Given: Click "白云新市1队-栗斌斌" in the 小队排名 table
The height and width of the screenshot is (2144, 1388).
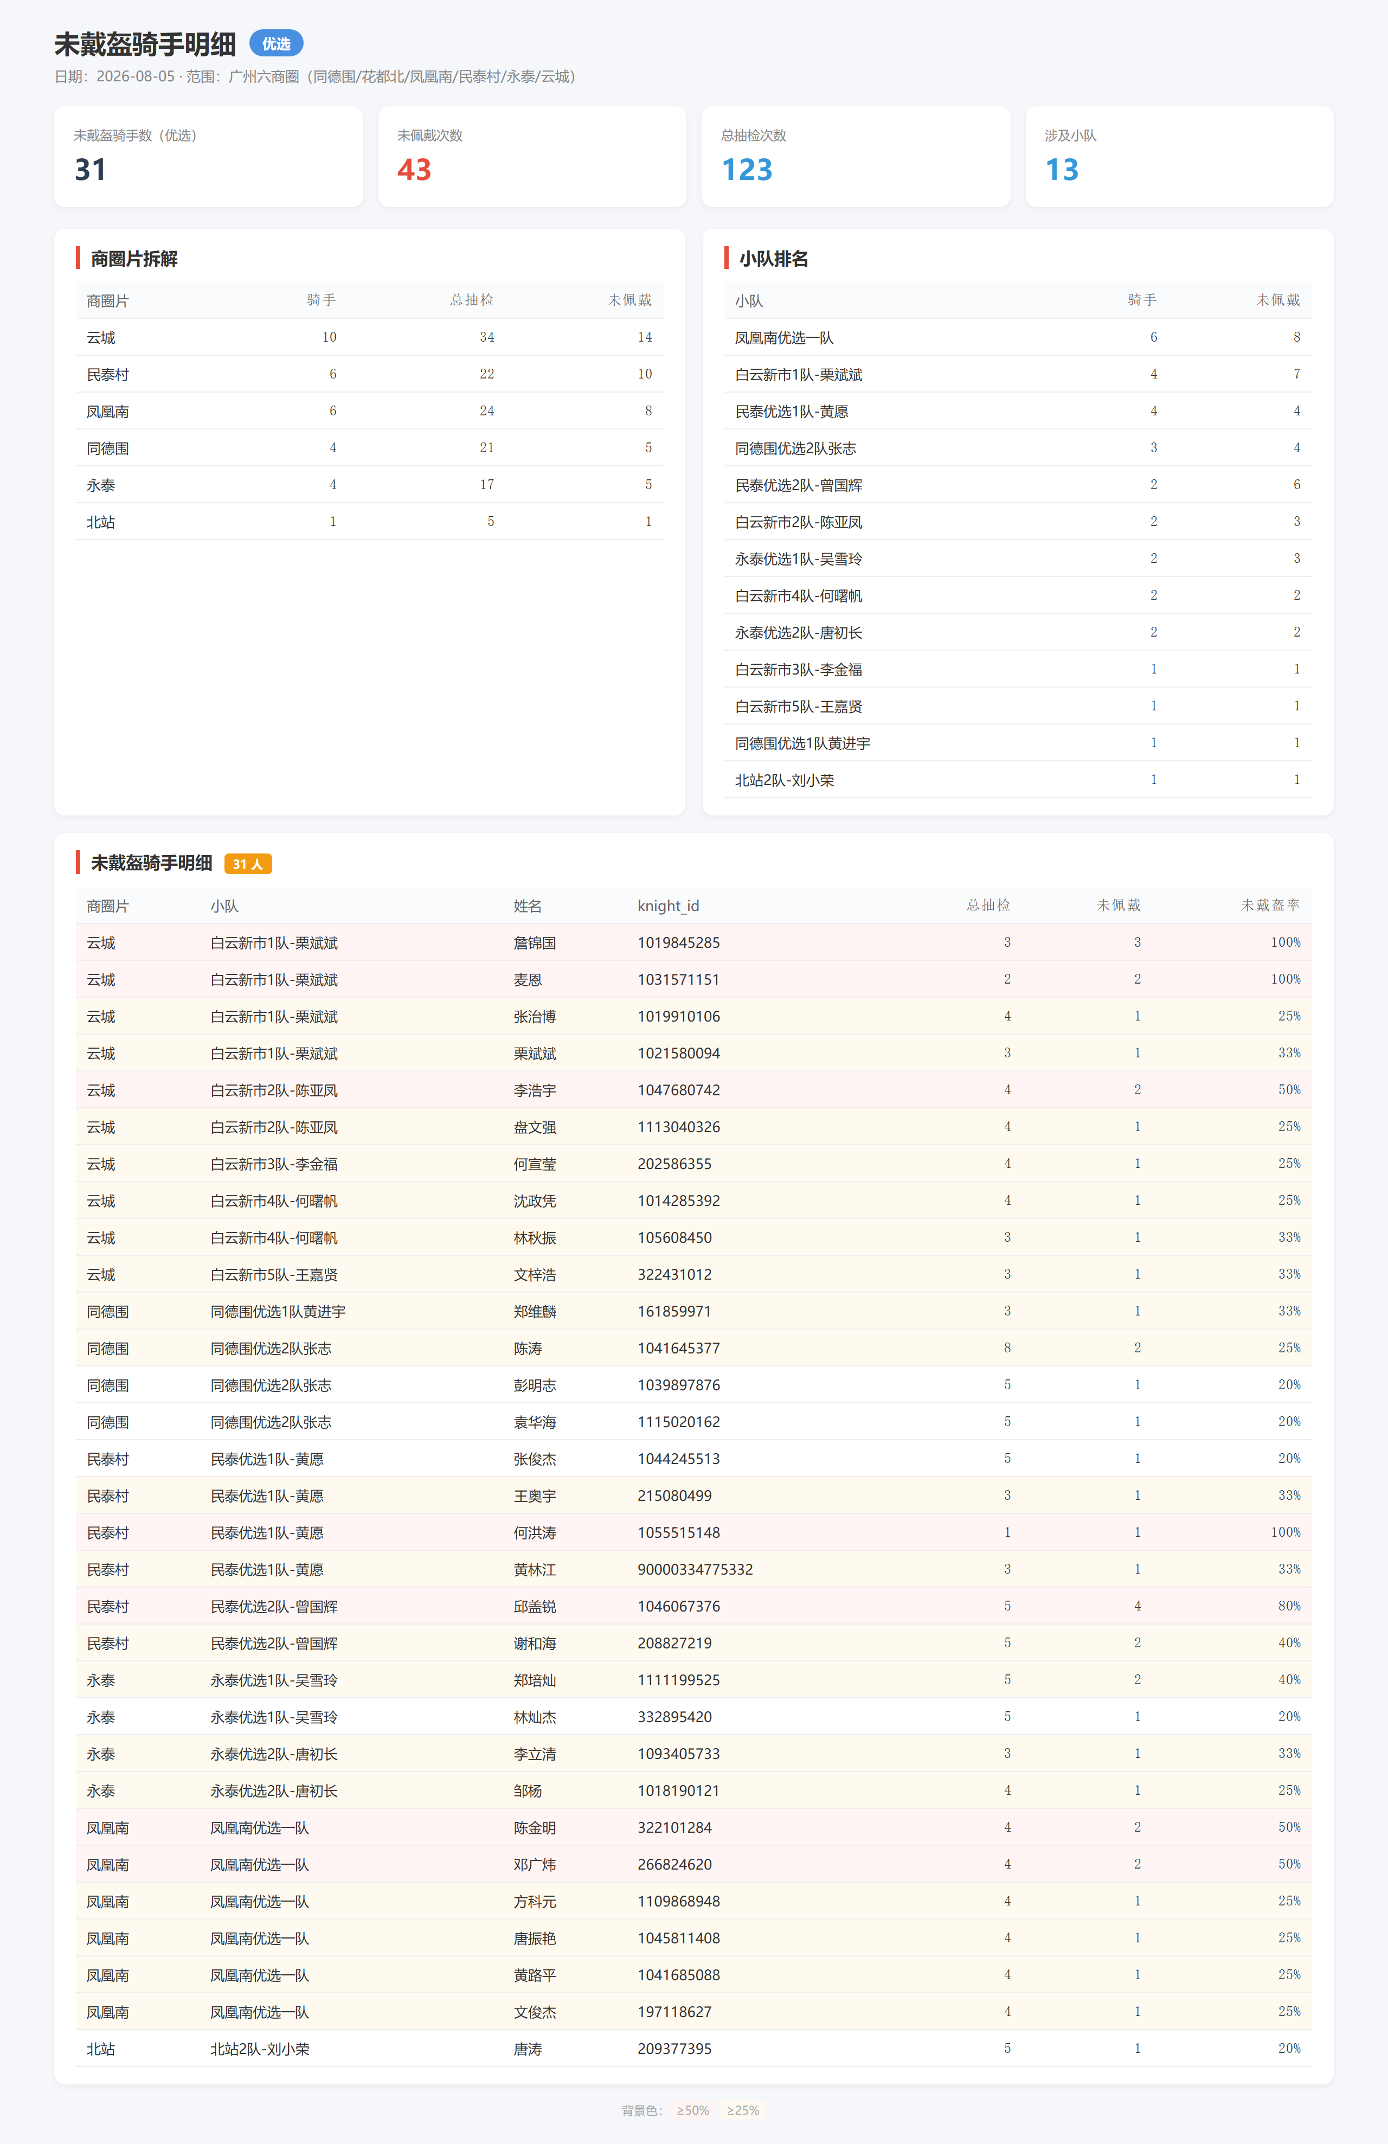Looking at the screenshot, I should (799, 375).
